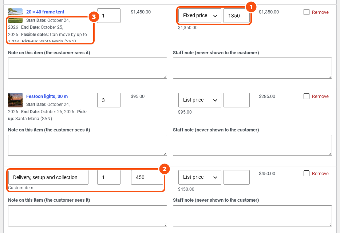Viewport: 340px width, 233px height.
Task: Click the customer note box for Festoon lights
Action: (x=87, y=145)
